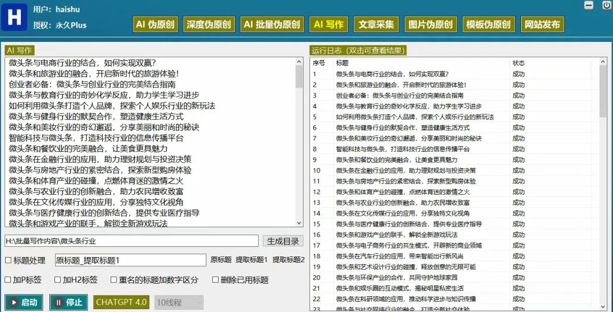The height and width of the screenshot is (312, 613).
Task: Insert the 提取标题1 token
Action: click(x=251, y=260)
